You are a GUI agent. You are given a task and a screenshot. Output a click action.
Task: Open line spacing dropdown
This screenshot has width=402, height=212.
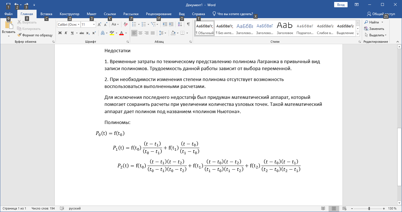(x=162, y=33)
